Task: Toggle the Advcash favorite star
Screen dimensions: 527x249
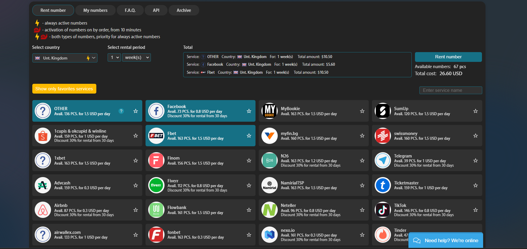Action: (x=136, y=185)
